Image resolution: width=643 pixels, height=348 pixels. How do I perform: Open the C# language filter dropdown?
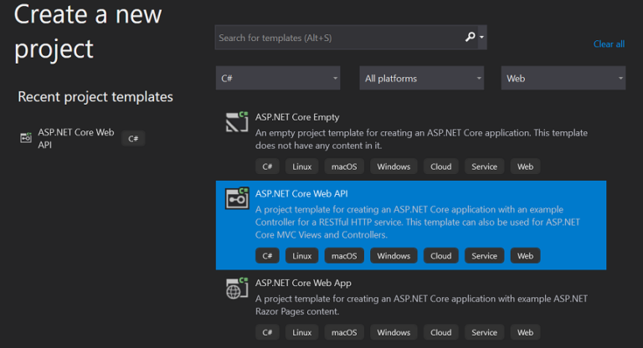[278, 79]
